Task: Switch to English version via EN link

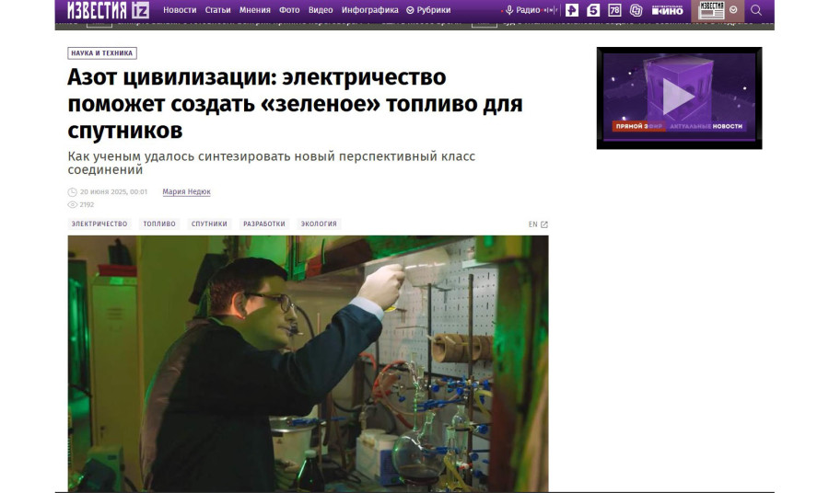Action: (x=538, y=224)
